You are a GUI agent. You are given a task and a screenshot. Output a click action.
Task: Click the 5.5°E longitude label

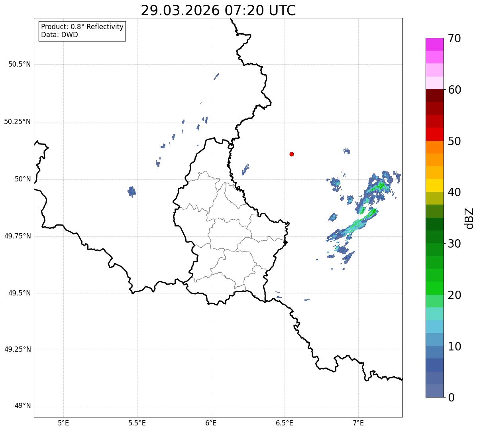(137, 423)
